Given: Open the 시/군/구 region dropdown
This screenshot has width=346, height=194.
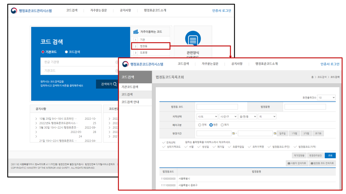Looking at the screenshot, I should 228,116.
